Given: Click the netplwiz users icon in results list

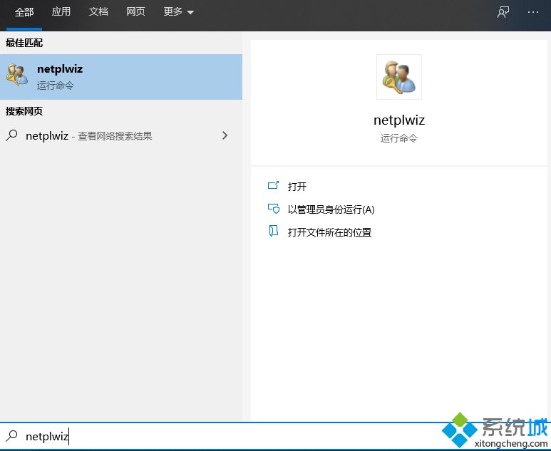Looking at the screenshot, I should pos(17,75).
